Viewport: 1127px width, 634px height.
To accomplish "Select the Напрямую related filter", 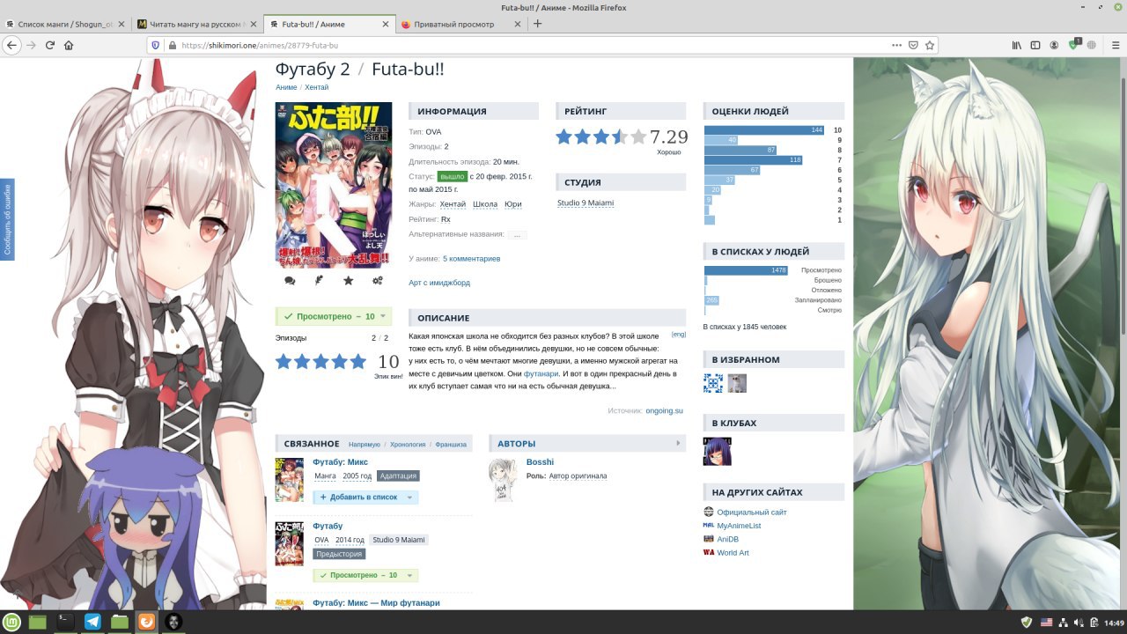I will tap(365, 445).
